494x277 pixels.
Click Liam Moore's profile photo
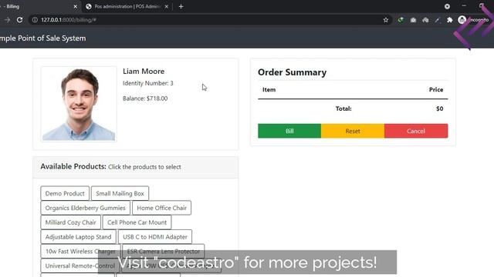(79, 104)
